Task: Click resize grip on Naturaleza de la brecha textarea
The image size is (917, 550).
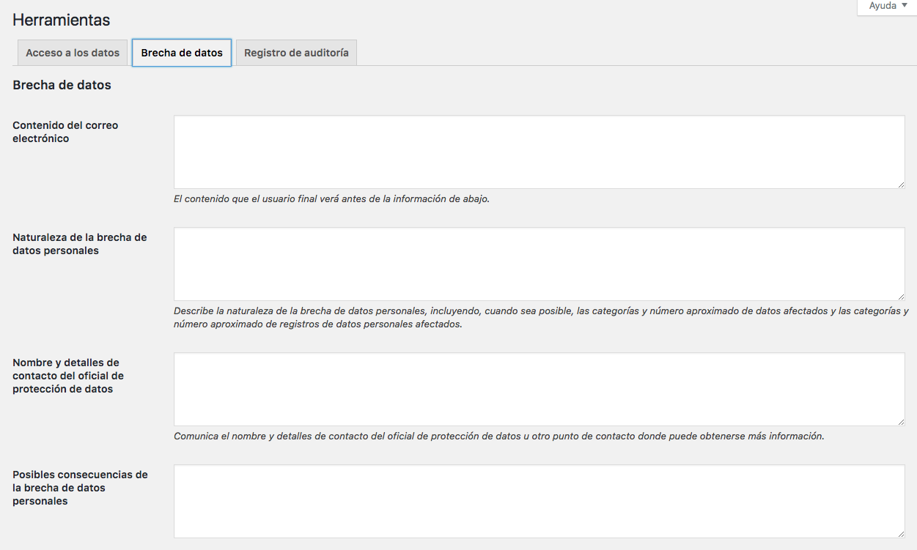Action: [901, 297]
